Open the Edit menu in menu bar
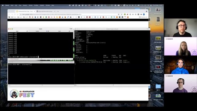 tap(16, 6)
